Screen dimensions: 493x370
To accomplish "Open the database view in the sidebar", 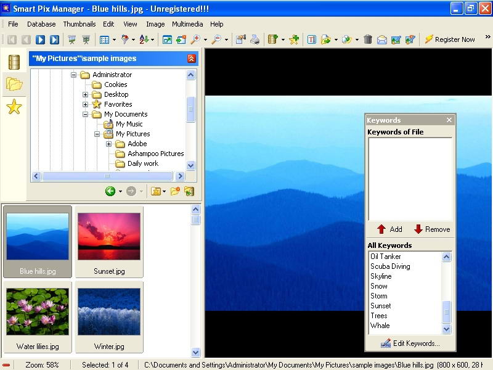I will [x=14, y=62].
